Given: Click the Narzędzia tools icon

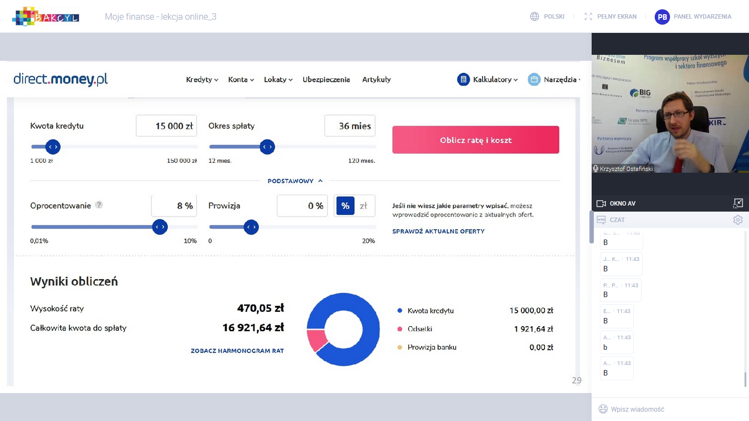Looking at the screenshot, I should click(534, 79).
